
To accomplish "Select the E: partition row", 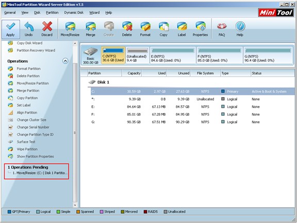I will click(192, 107).
